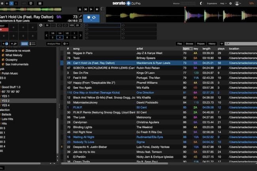
Task: Open the Help menu
Action: (x=223, y=4)
